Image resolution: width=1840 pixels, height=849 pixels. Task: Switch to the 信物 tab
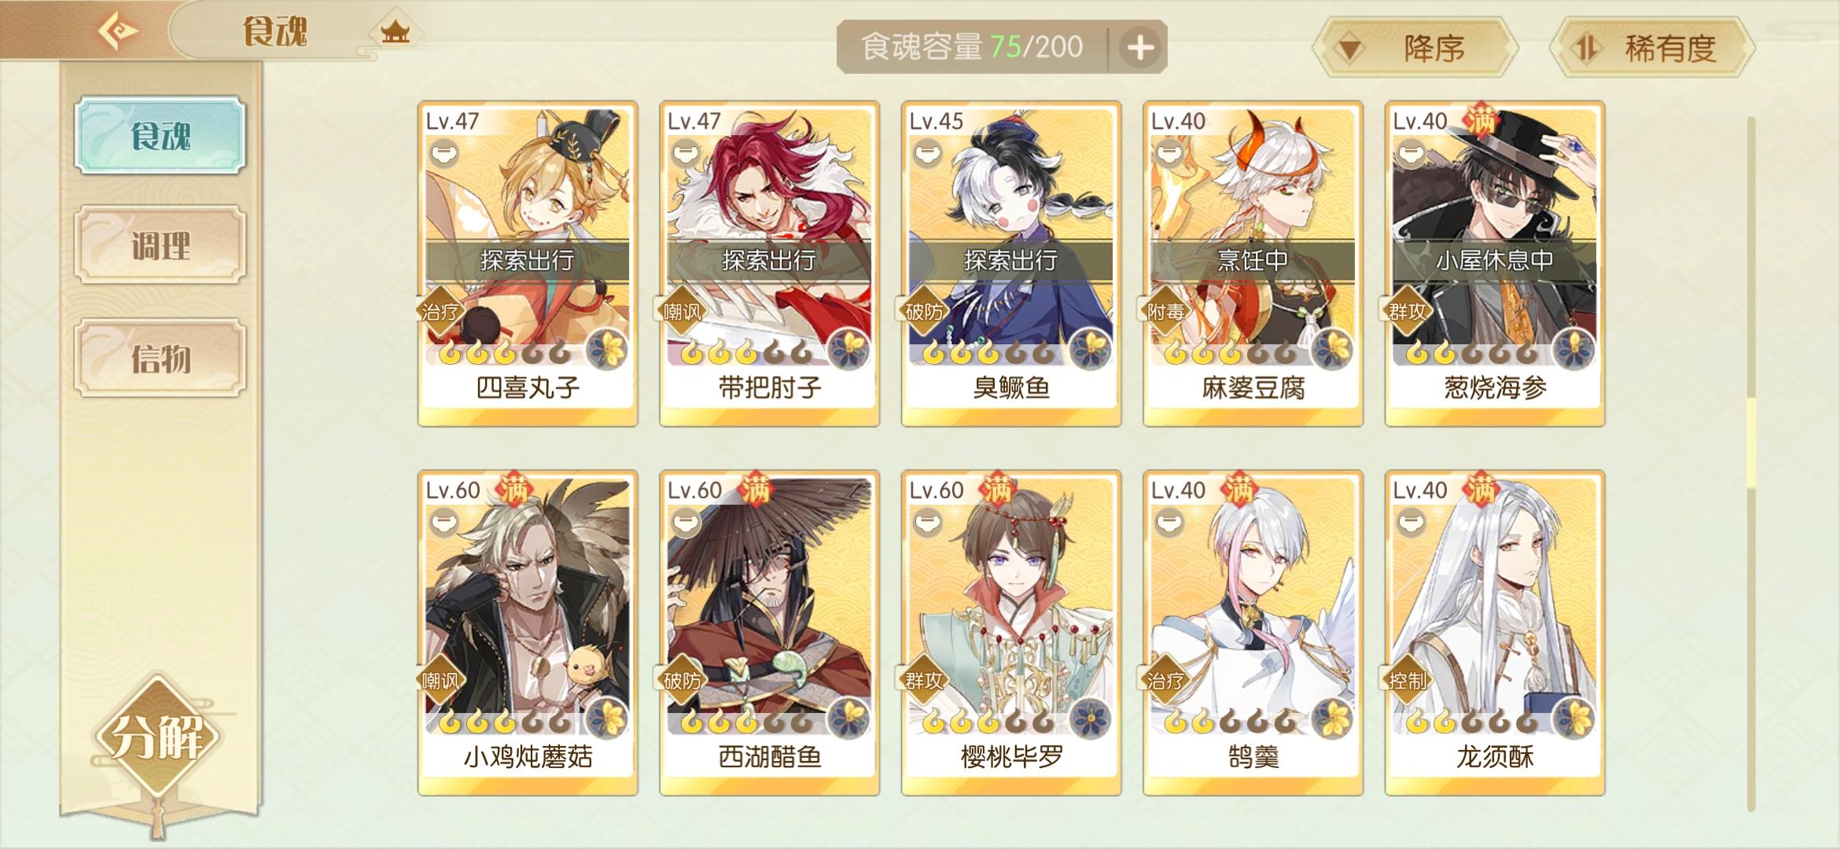160,358
